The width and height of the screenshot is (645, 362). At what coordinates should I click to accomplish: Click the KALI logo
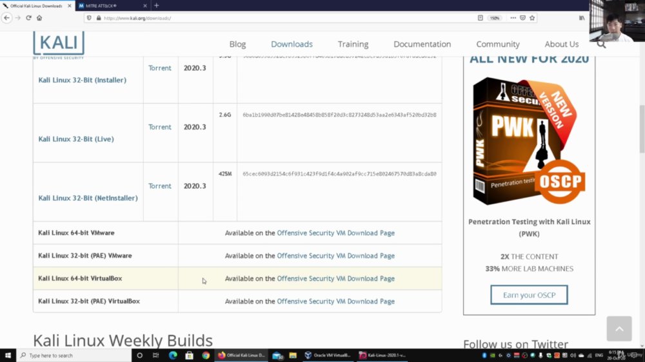59,44
